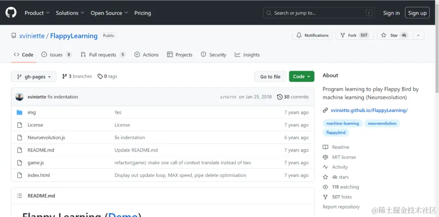The image size is (439, 217).
Task: Click the file icon beside README.md row
Action: point(20,150)
